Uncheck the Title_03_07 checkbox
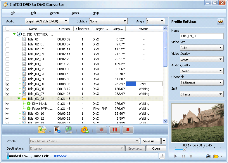This screenshot has width=228, height=163. [7, 94]
